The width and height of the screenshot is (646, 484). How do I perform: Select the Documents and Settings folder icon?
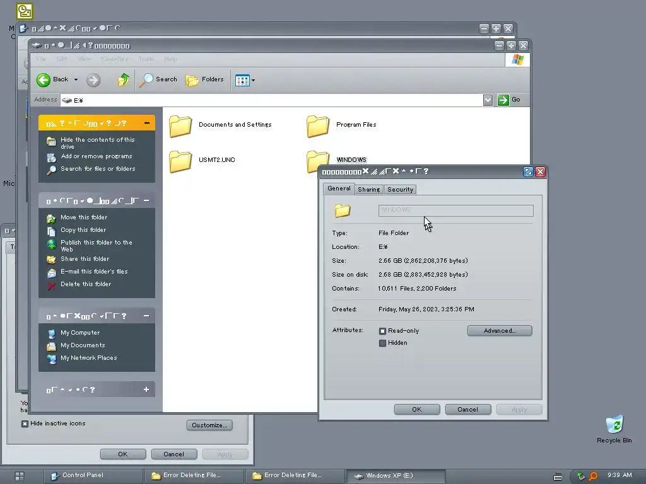pyautogui.click(x=180, y=125)
